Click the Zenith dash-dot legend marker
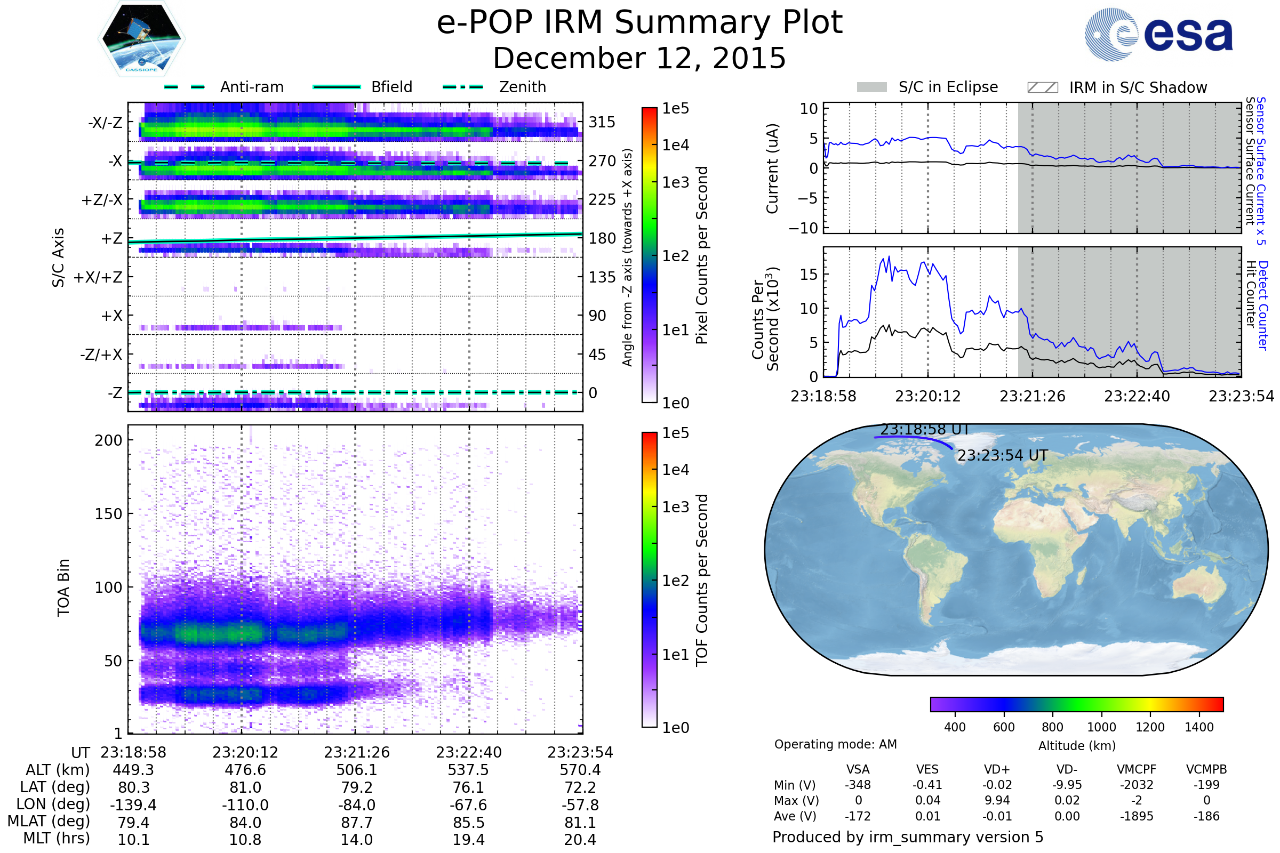The height and width of the screenshot is (853, 1280). pyautogui.click(x=462, y=87)
